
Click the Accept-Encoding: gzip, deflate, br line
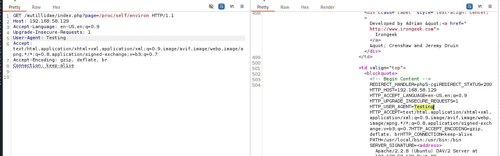coord(60,60)
